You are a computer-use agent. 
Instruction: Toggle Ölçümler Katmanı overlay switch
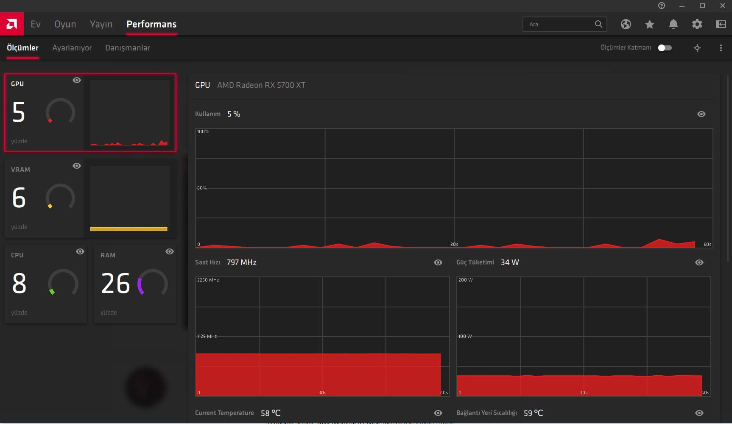click(x=665, y=48)
